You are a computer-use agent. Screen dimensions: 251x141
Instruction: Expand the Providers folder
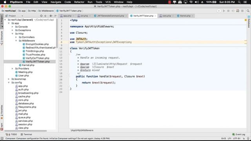(x=13, y=69)
